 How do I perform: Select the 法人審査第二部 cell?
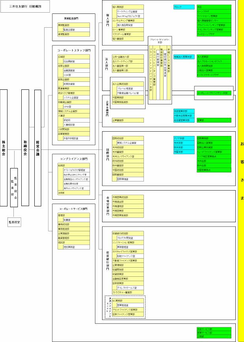click(128, 70)
